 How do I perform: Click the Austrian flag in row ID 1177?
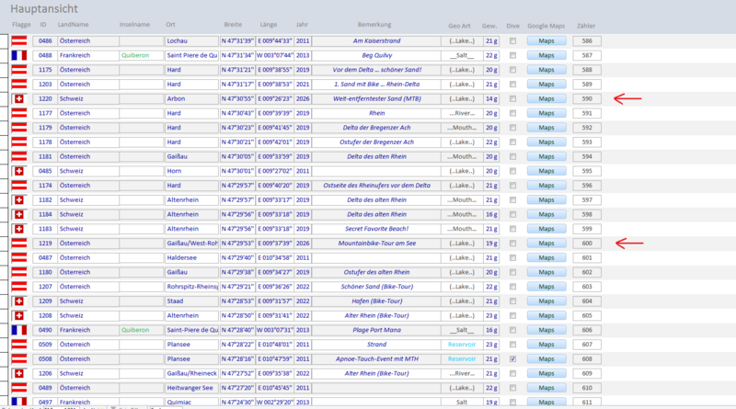(x=19, y=113)
